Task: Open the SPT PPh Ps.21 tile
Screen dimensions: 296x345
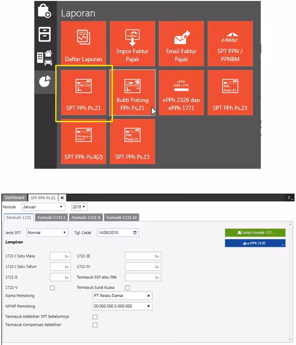Action: point(84,93)
